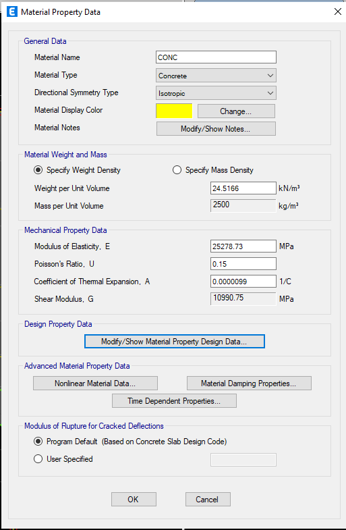Click the Change... color button
346x530 pixels.
236,111
